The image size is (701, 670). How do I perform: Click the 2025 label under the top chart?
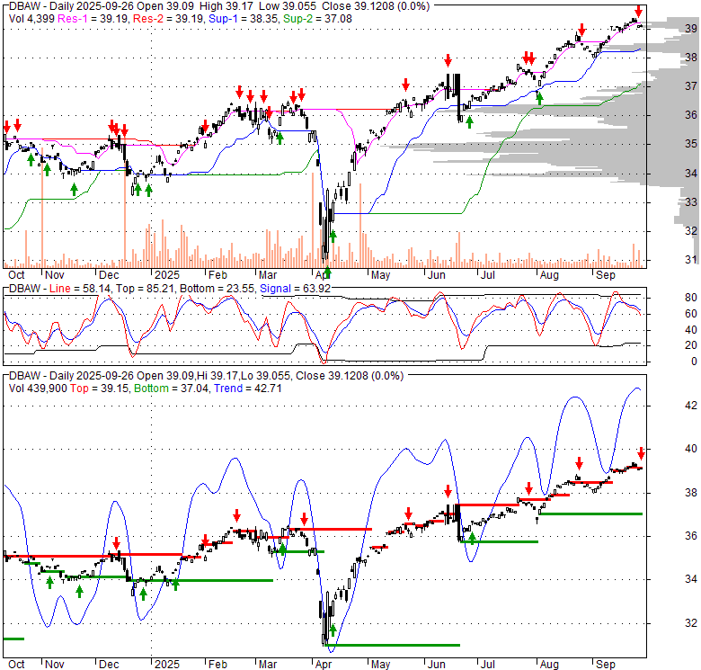click(x=167, y=275)
